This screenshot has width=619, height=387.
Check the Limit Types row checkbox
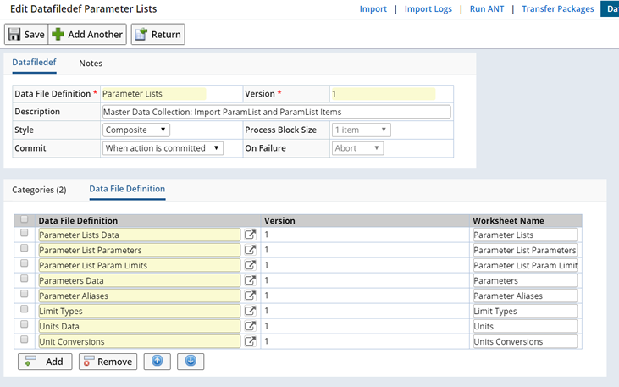[24, 309]
